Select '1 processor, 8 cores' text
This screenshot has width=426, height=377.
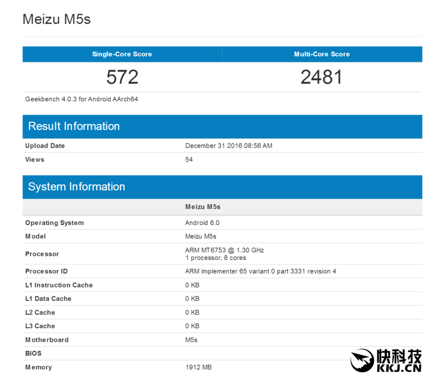[x=216, y=258]
